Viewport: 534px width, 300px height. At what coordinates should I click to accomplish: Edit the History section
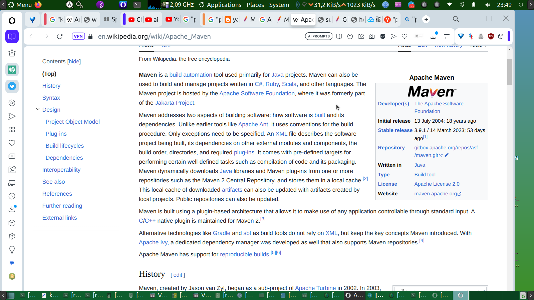click(x=178, y=275)
